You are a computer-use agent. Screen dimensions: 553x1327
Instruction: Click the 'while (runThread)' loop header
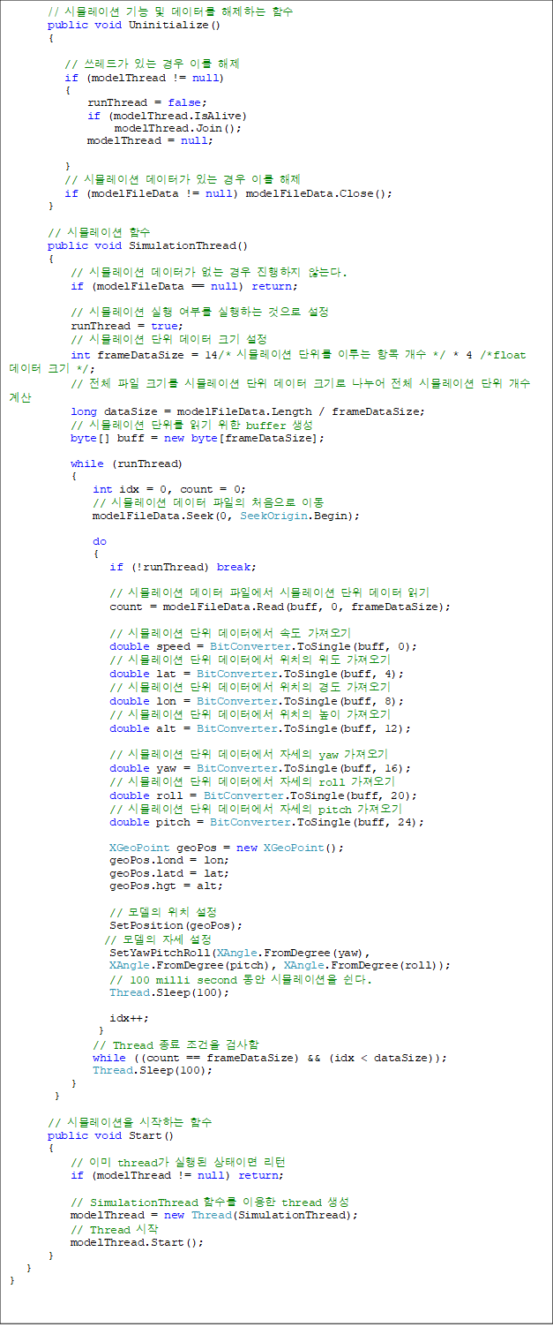(x=127, y=464)
